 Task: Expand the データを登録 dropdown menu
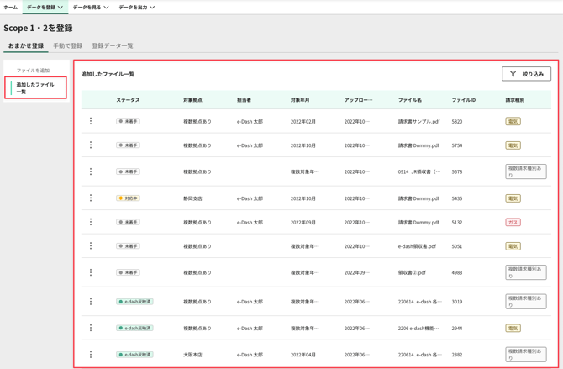click(x=45, y=8)
